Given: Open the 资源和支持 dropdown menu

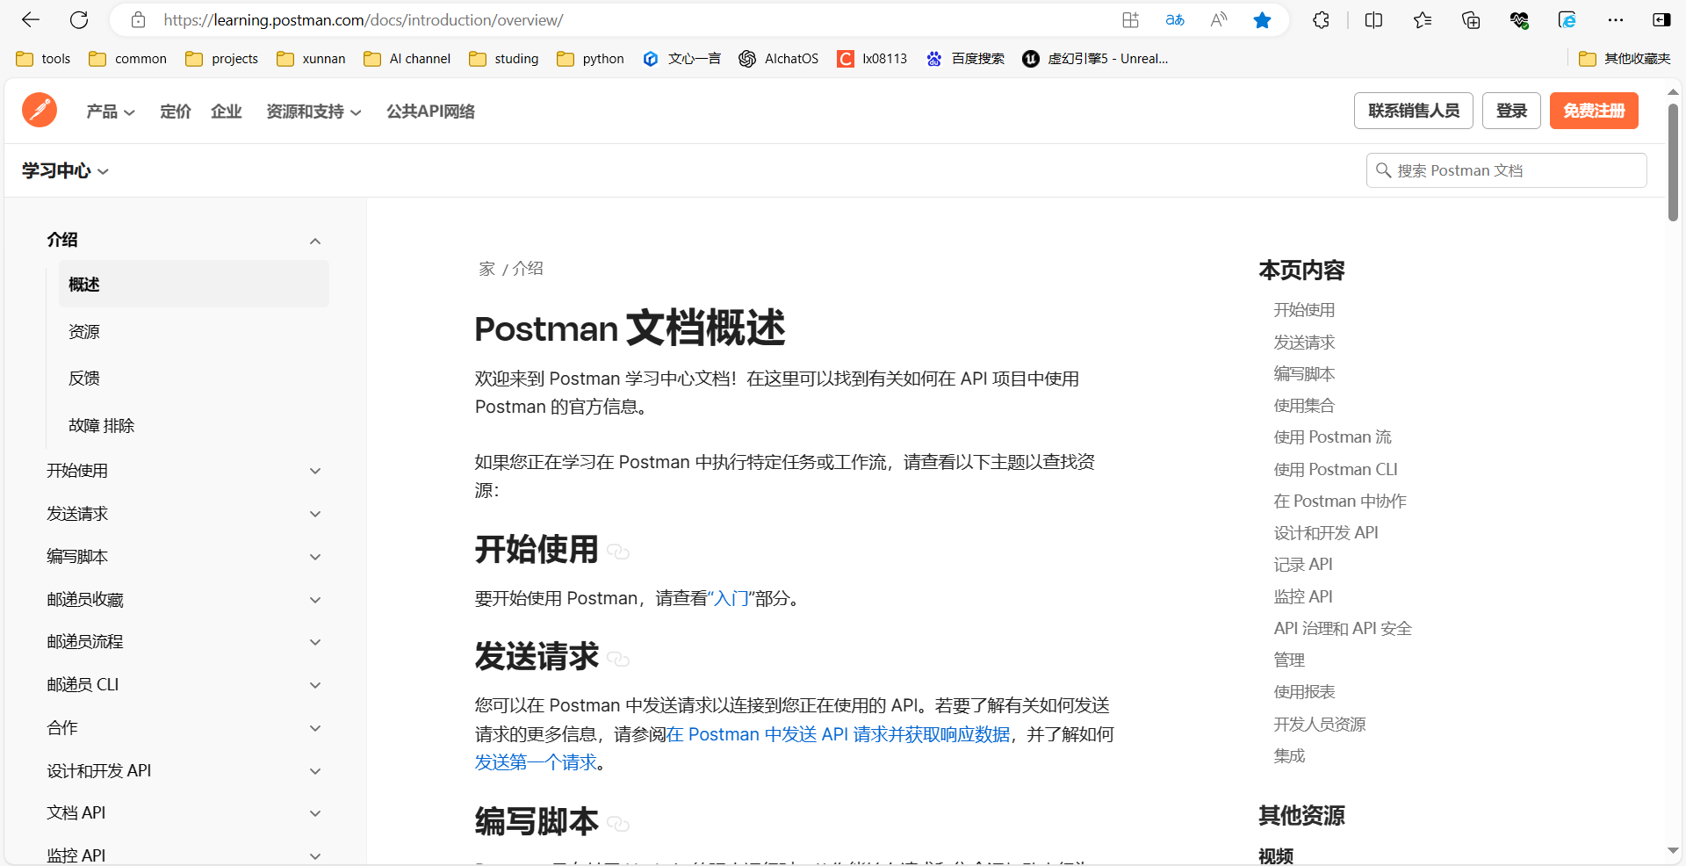Looking at the screenshot, I should (313, 112).
